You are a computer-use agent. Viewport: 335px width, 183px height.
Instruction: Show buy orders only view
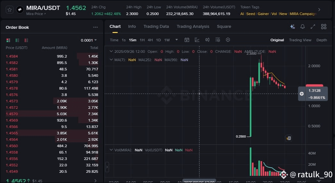pyautogui.click(x=17, y=40)
